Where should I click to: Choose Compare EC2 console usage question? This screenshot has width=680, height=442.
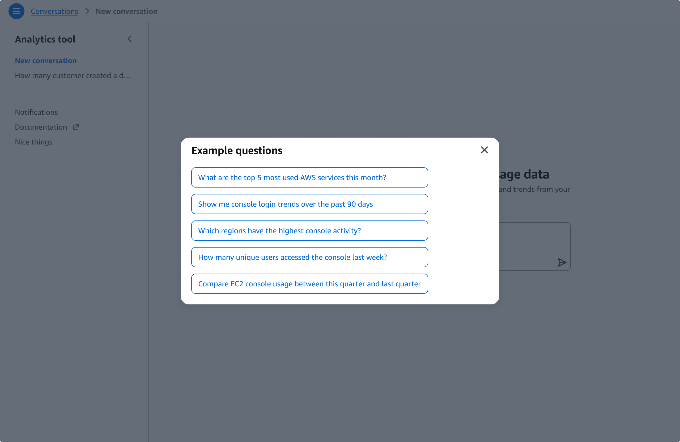tap(309, 284)
